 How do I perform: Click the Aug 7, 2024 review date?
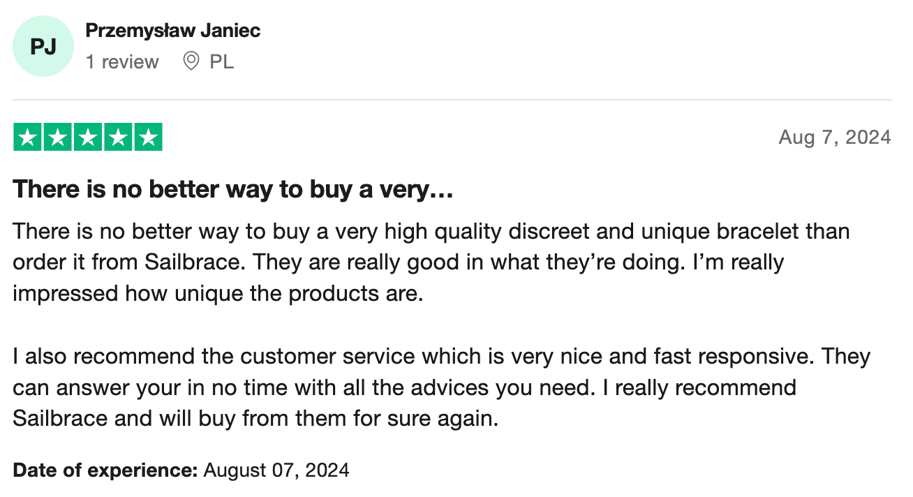click(834, 137)
